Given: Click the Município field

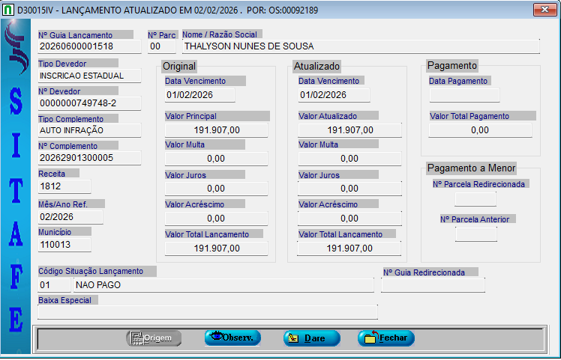Looking at the screenshot, I should click(64, 245).
